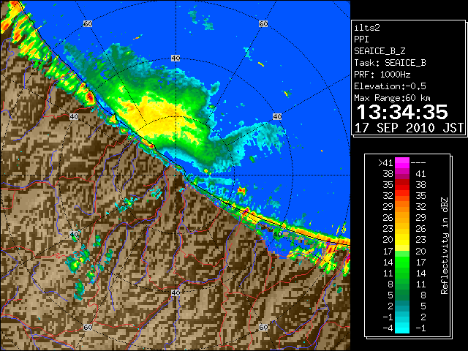Pick the yellow legend band beside 20
Screen dimensions: 468x351
click(x=402, y=240)
